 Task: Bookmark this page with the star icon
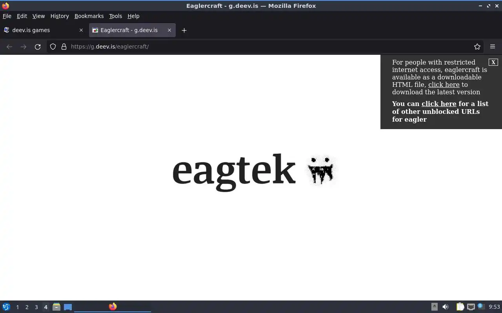pyautogui.click(x=477, y=47)
